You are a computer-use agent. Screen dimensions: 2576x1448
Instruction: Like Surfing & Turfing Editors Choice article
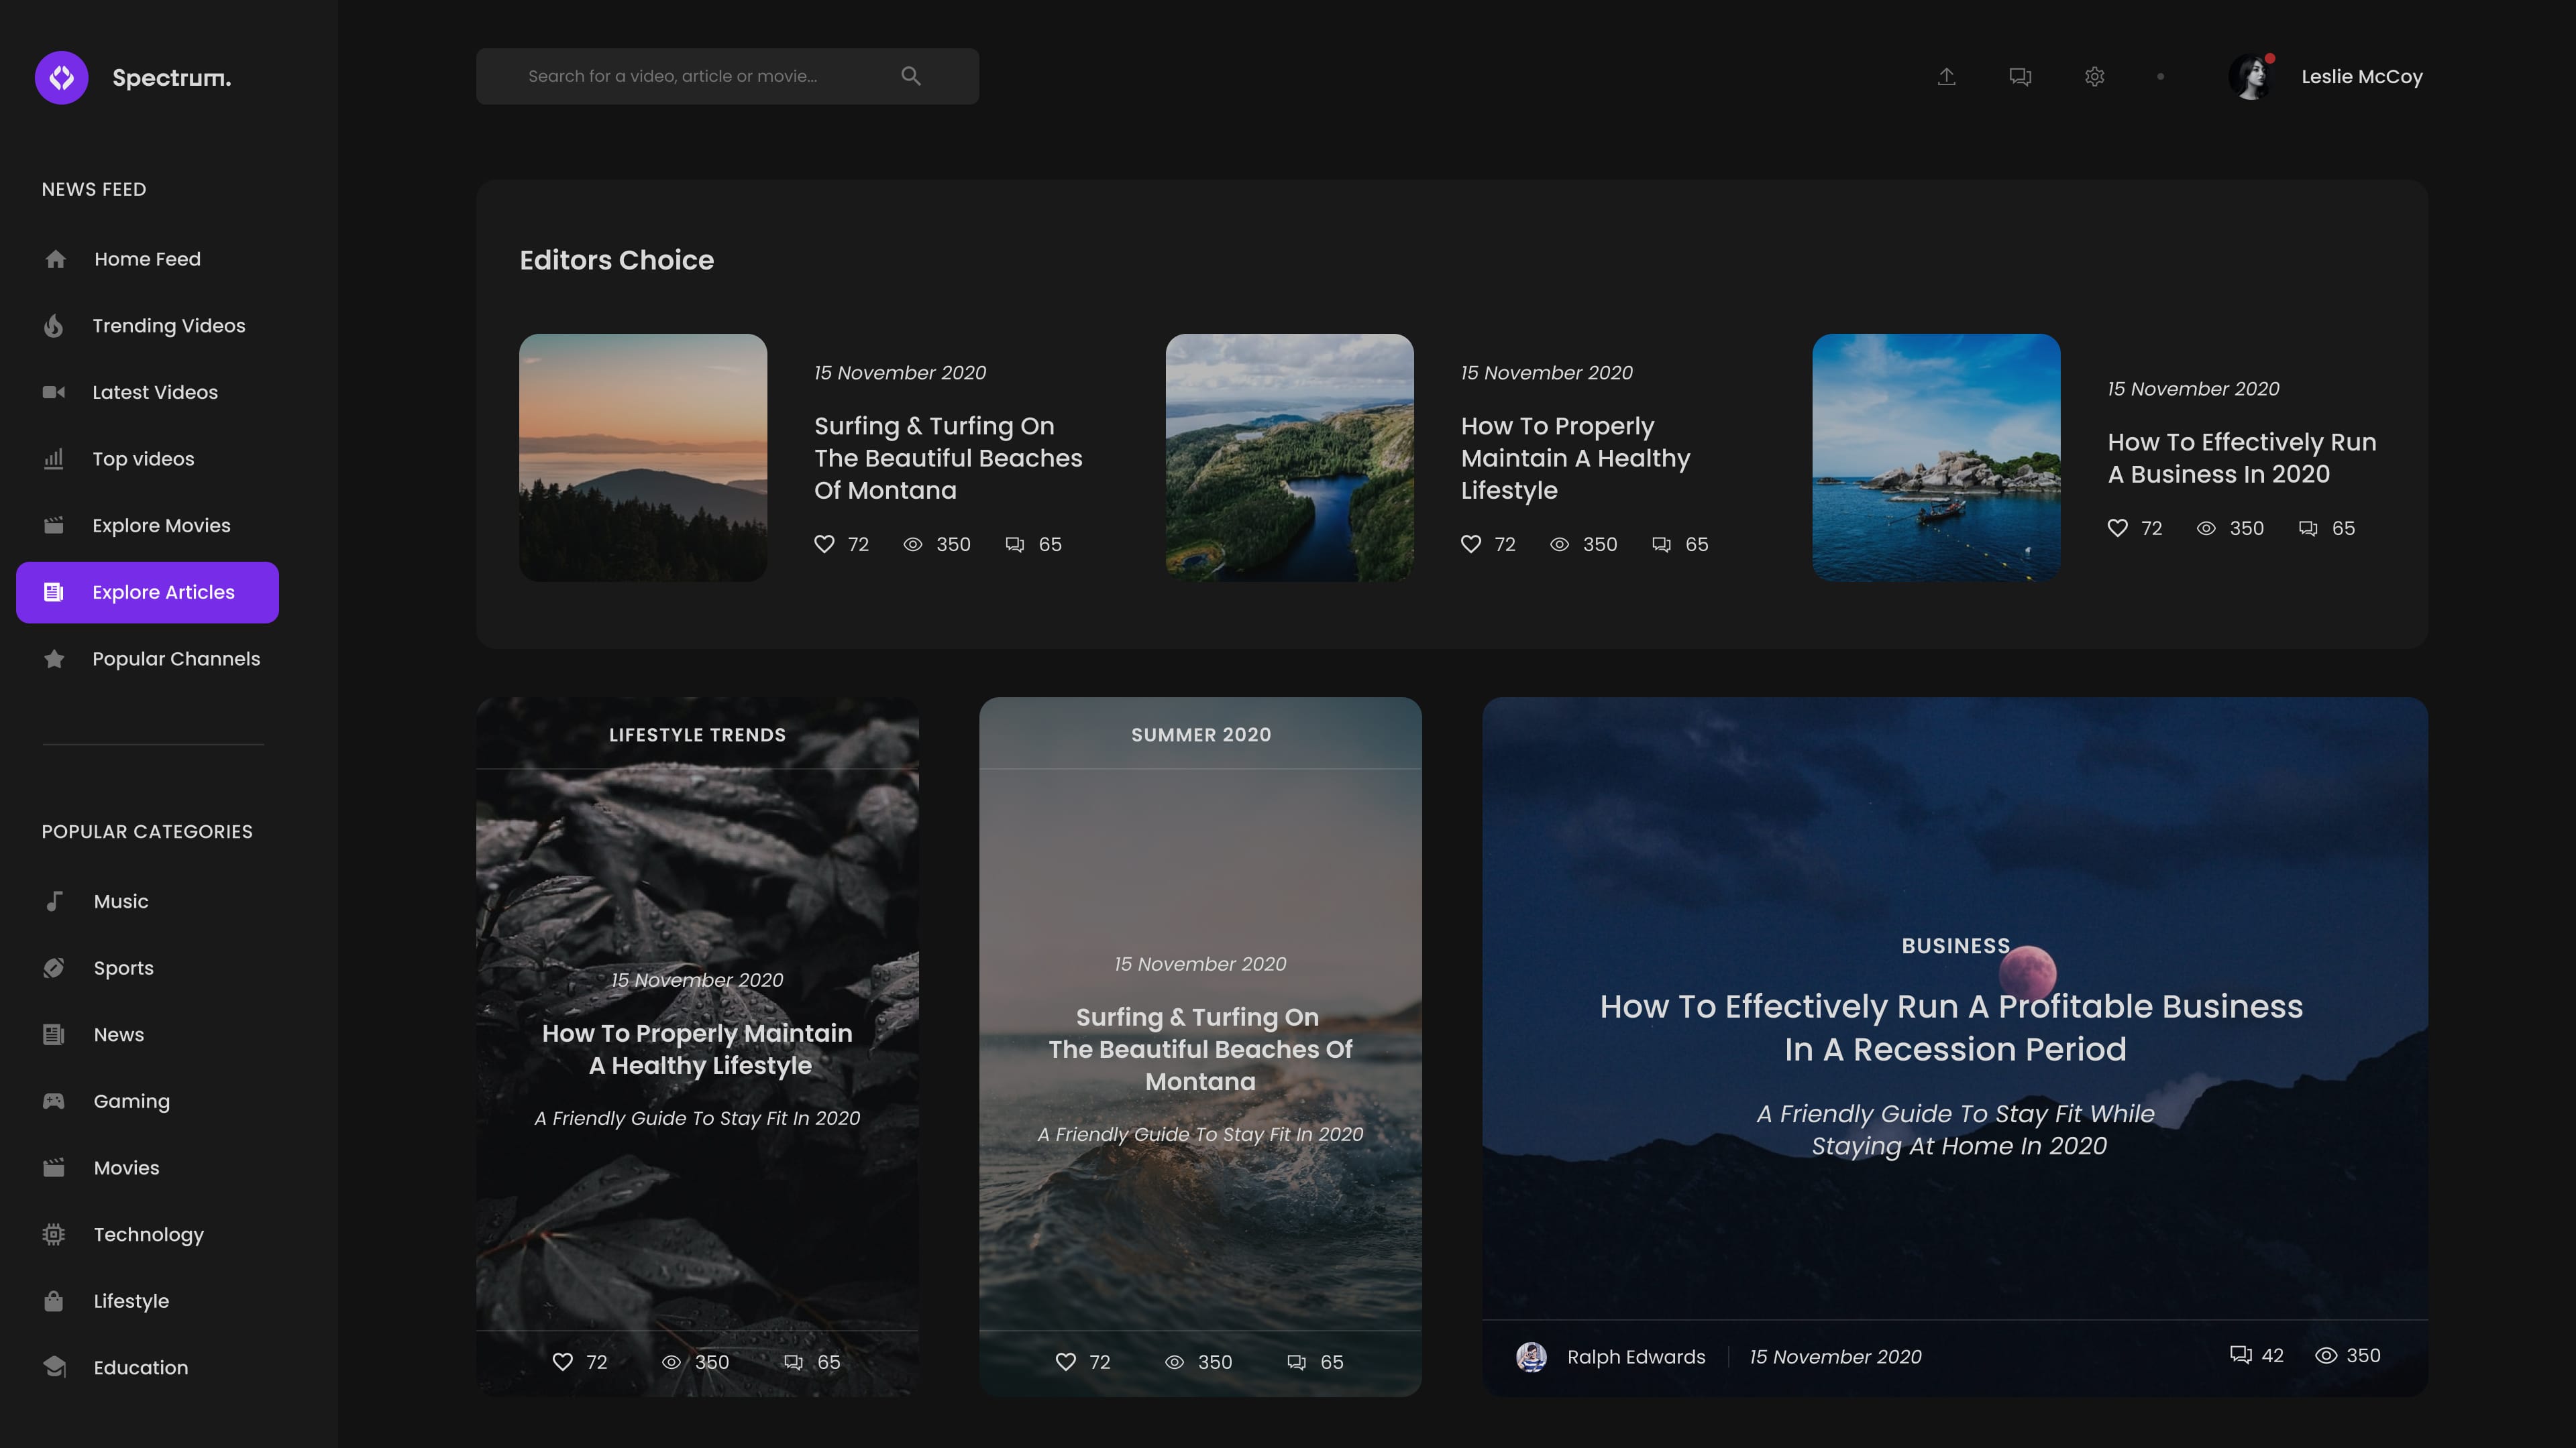point(824,544)
